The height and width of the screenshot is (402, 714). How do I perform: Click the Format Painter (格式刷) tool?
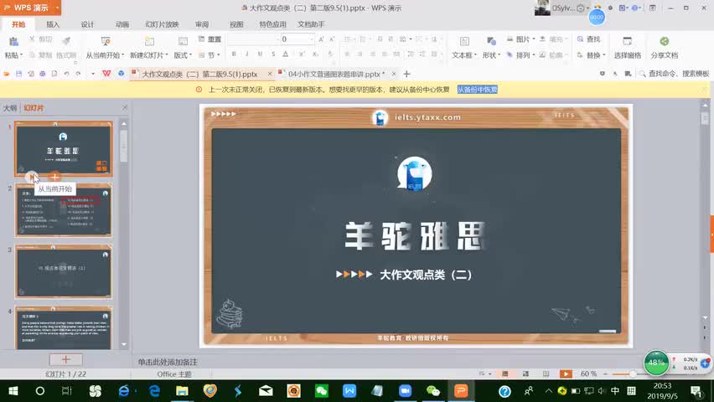tap(66, 48)
